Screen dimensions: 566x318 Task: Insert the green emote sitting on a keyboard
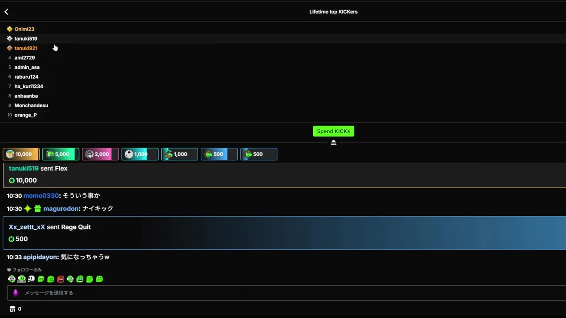21,279
